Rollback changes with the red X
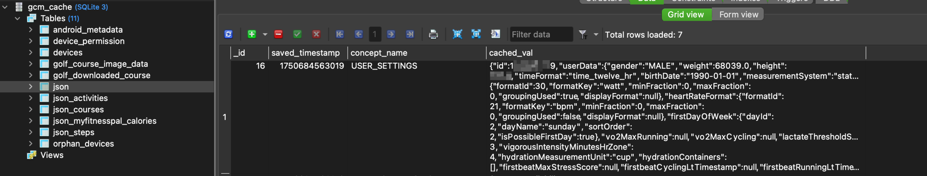The height and width of the screenshot is (176, 927). 316,34
